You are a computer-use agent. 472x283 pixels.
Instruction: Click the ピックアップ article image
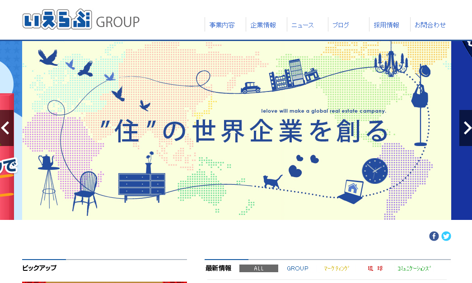(104, 282)
